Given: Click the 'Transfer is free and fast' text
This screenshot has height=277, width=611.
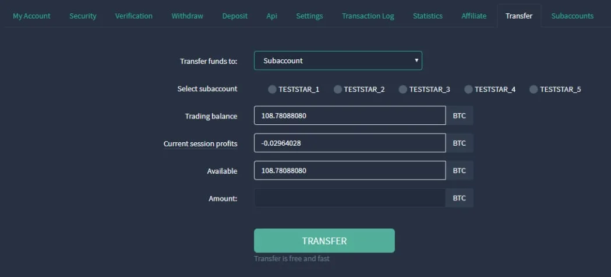Looking at the screenshot, I should 291,258.
